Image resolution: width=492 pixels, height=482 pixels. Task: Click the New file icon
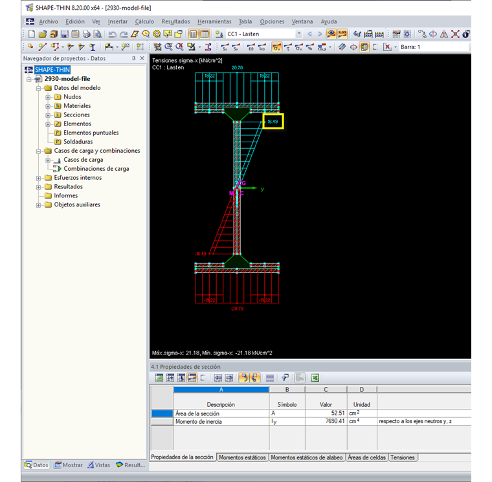click(31, 34)
